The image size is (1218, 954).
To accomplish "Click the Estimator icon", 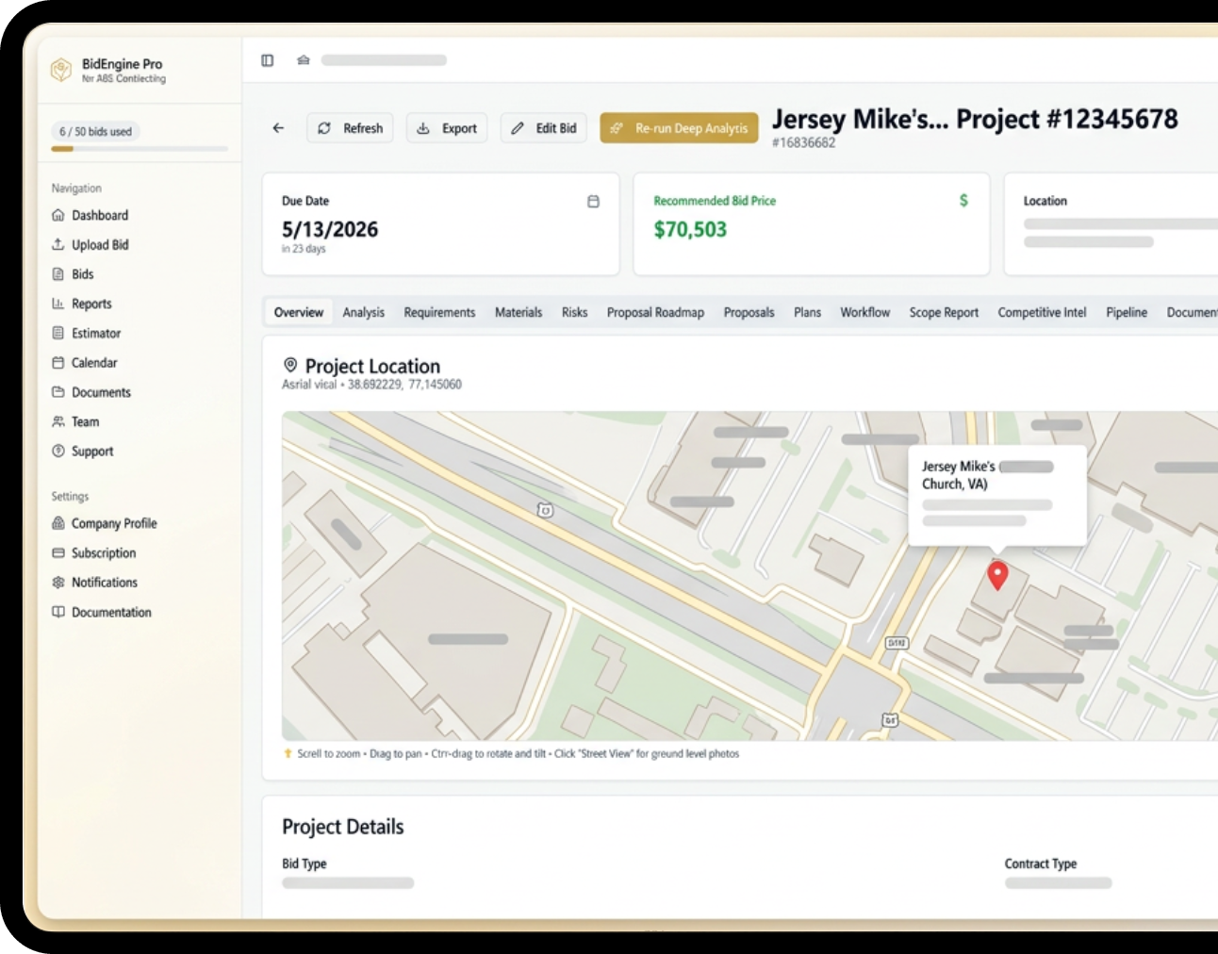I will click(58, 333).
